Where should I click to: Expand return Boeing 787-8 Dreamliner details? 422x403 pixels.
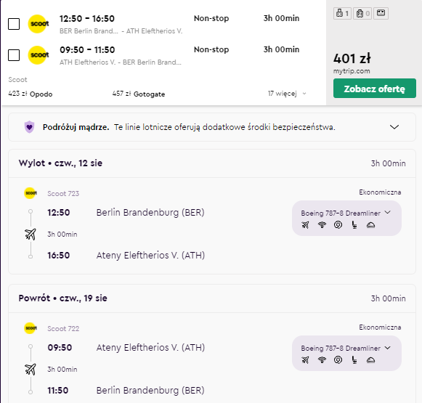346,348
